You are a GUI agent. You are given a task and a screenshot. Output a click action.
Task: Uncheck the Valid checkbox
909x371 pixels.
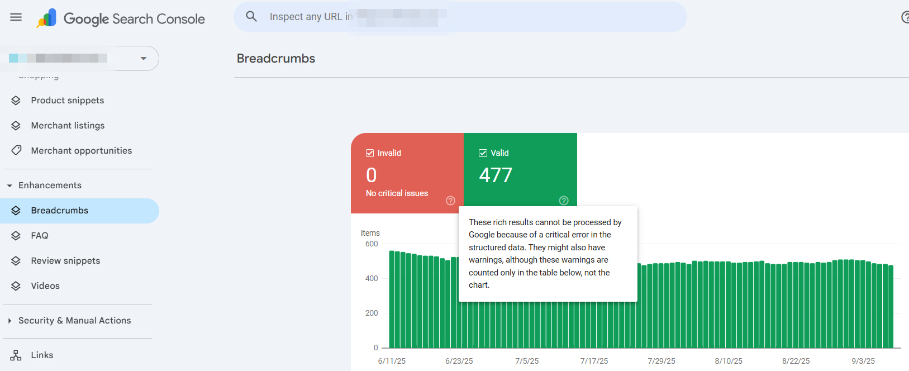(x=483, y=153)
